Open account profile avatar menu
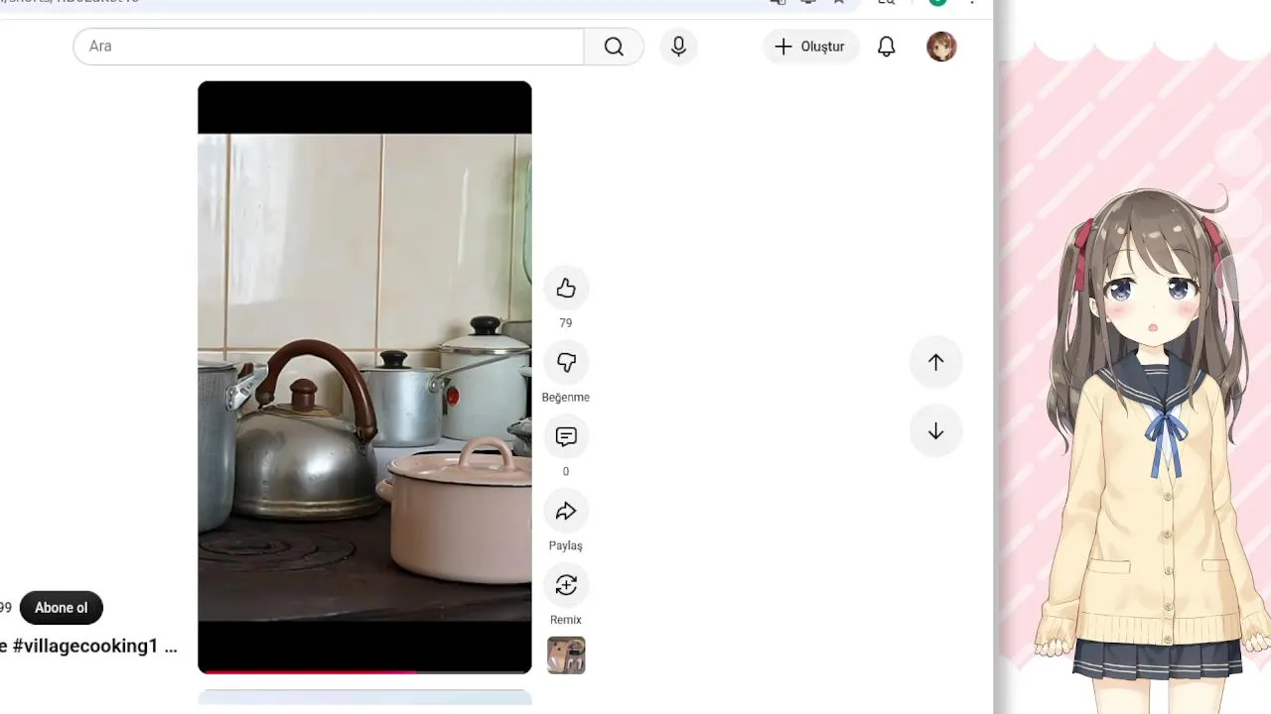Image resolution: width=1271 pixels, height=714 pixels. 941,47
